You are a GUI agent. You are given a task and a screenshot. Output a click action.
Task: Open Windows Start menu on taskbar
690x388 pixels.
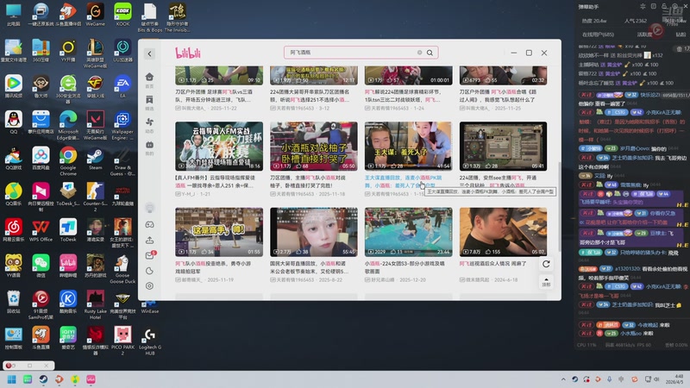[12, 379]
